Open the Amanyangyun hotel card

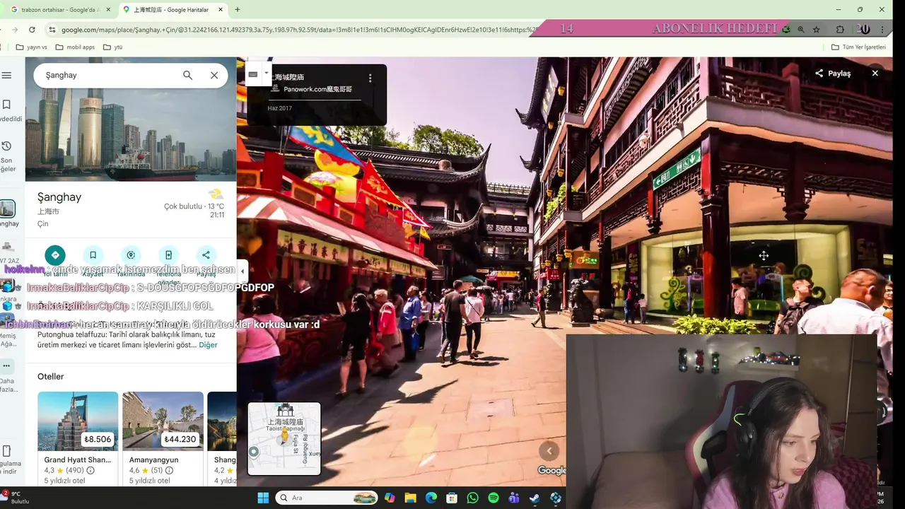pyautogui.click(x=163, y=438)
